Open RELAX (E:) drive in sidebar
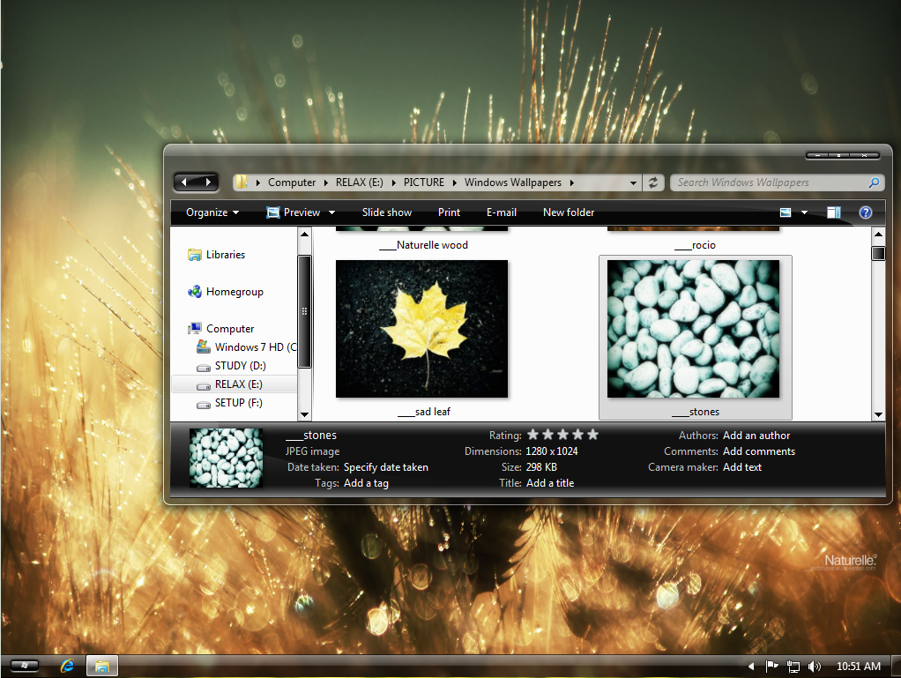 [238, 384]
